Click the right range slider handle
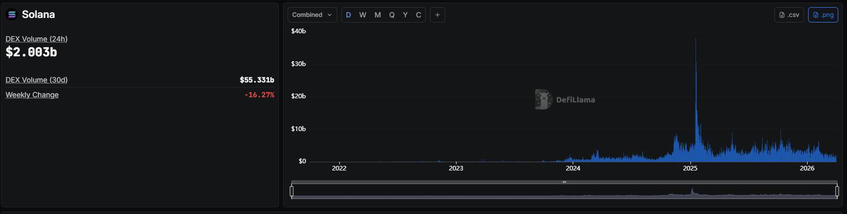 (x=837, y=191)
